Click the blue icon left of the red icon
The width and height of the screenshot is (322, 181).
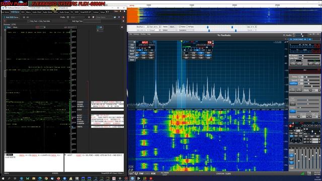point(119,17)
